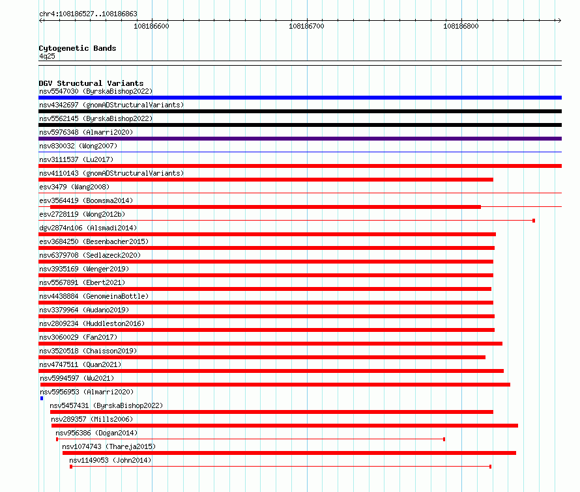Select the nsv1149053 (John2014) label

pos(110,460)
